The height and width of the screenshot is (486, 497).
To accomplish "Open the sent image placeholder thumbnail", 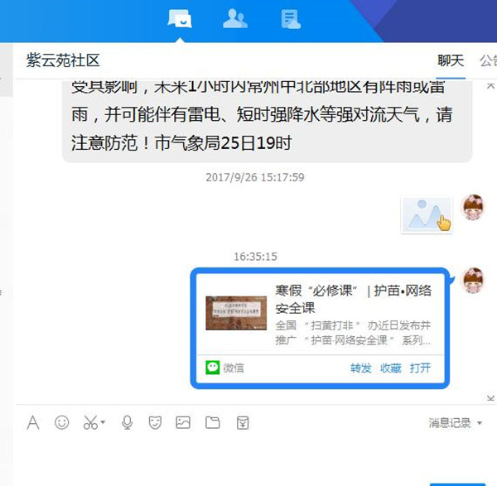I will [427, 214].
